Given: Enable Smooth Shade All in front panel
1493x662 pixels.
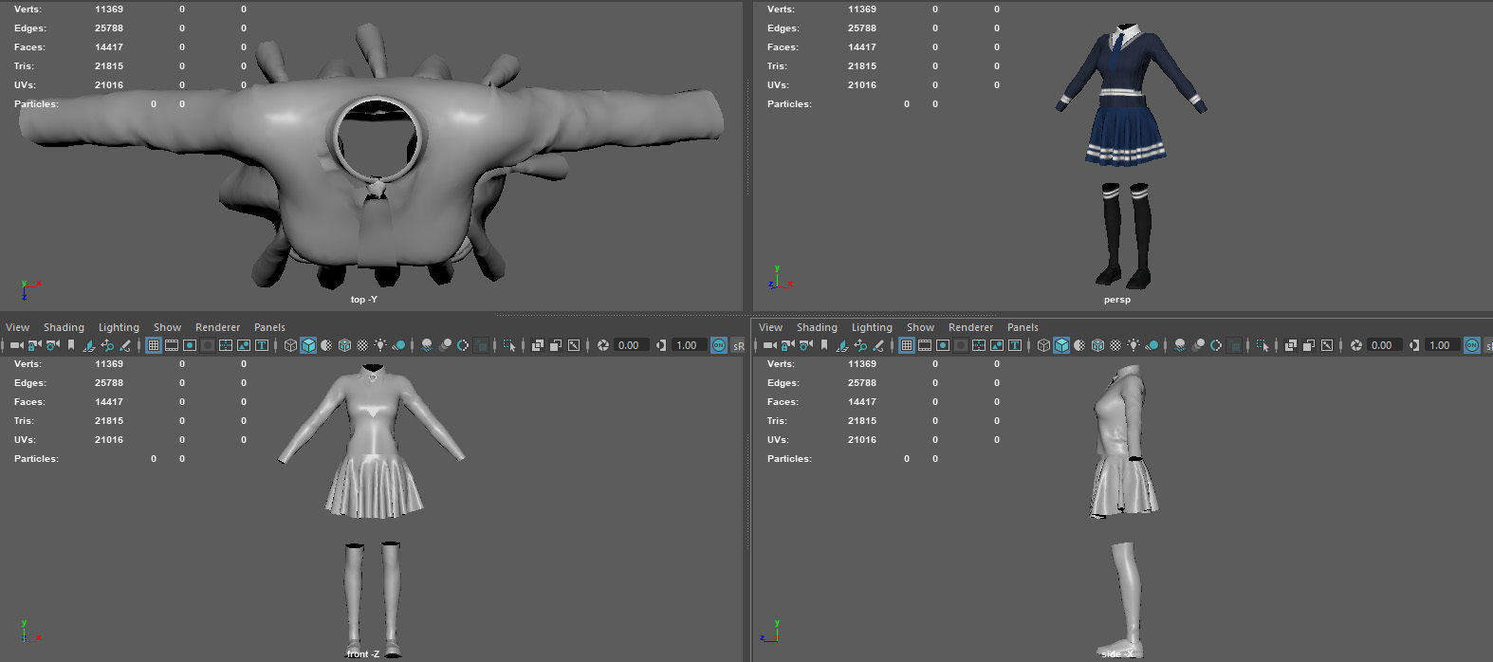Looking at the screenshot, I should pos(308,345).
